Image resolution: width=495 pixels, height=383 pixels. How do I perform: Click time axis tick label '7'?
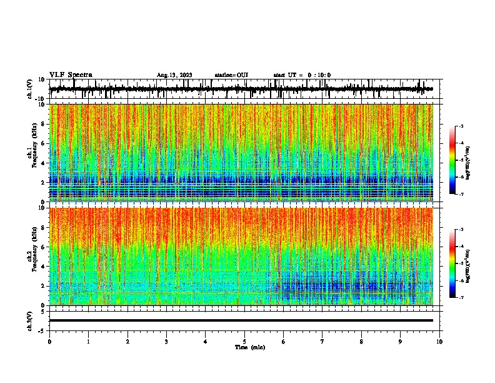coord(322,342)
